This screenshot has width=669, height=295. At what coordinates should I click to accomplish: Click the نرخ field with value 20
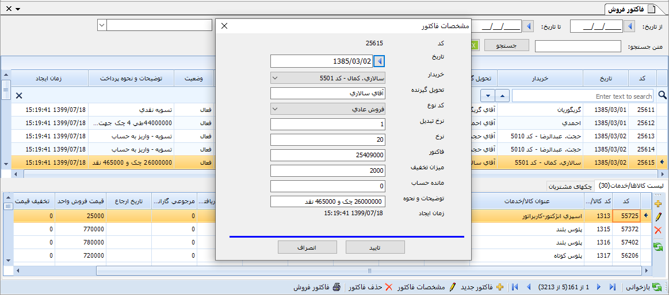click(x=328, y=139)
